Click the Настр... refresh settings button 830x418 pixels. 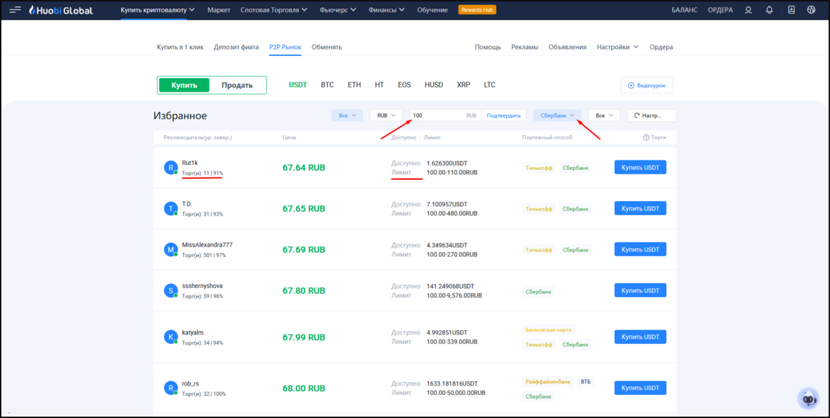tap(652, 115)
